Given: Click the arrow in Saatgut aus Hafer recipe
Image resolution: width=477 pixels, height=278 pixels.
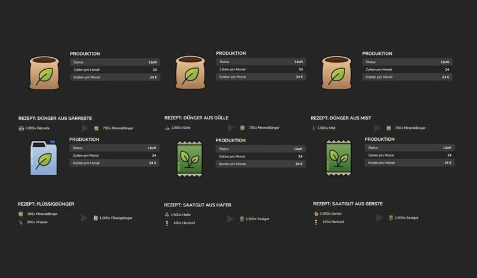Looking at the screenshot, I should pos(230,219).
